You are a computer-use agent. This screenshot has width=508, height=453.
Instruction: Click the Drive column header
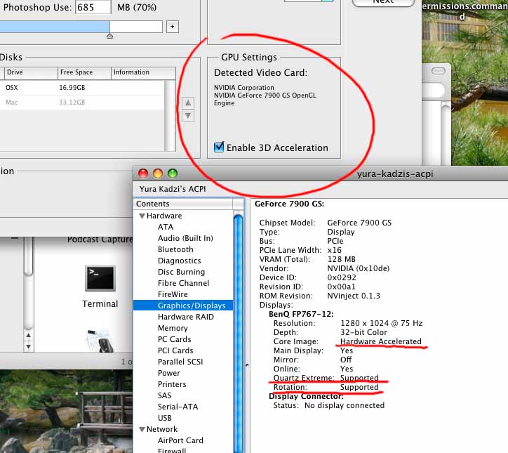tap(31, 72)
